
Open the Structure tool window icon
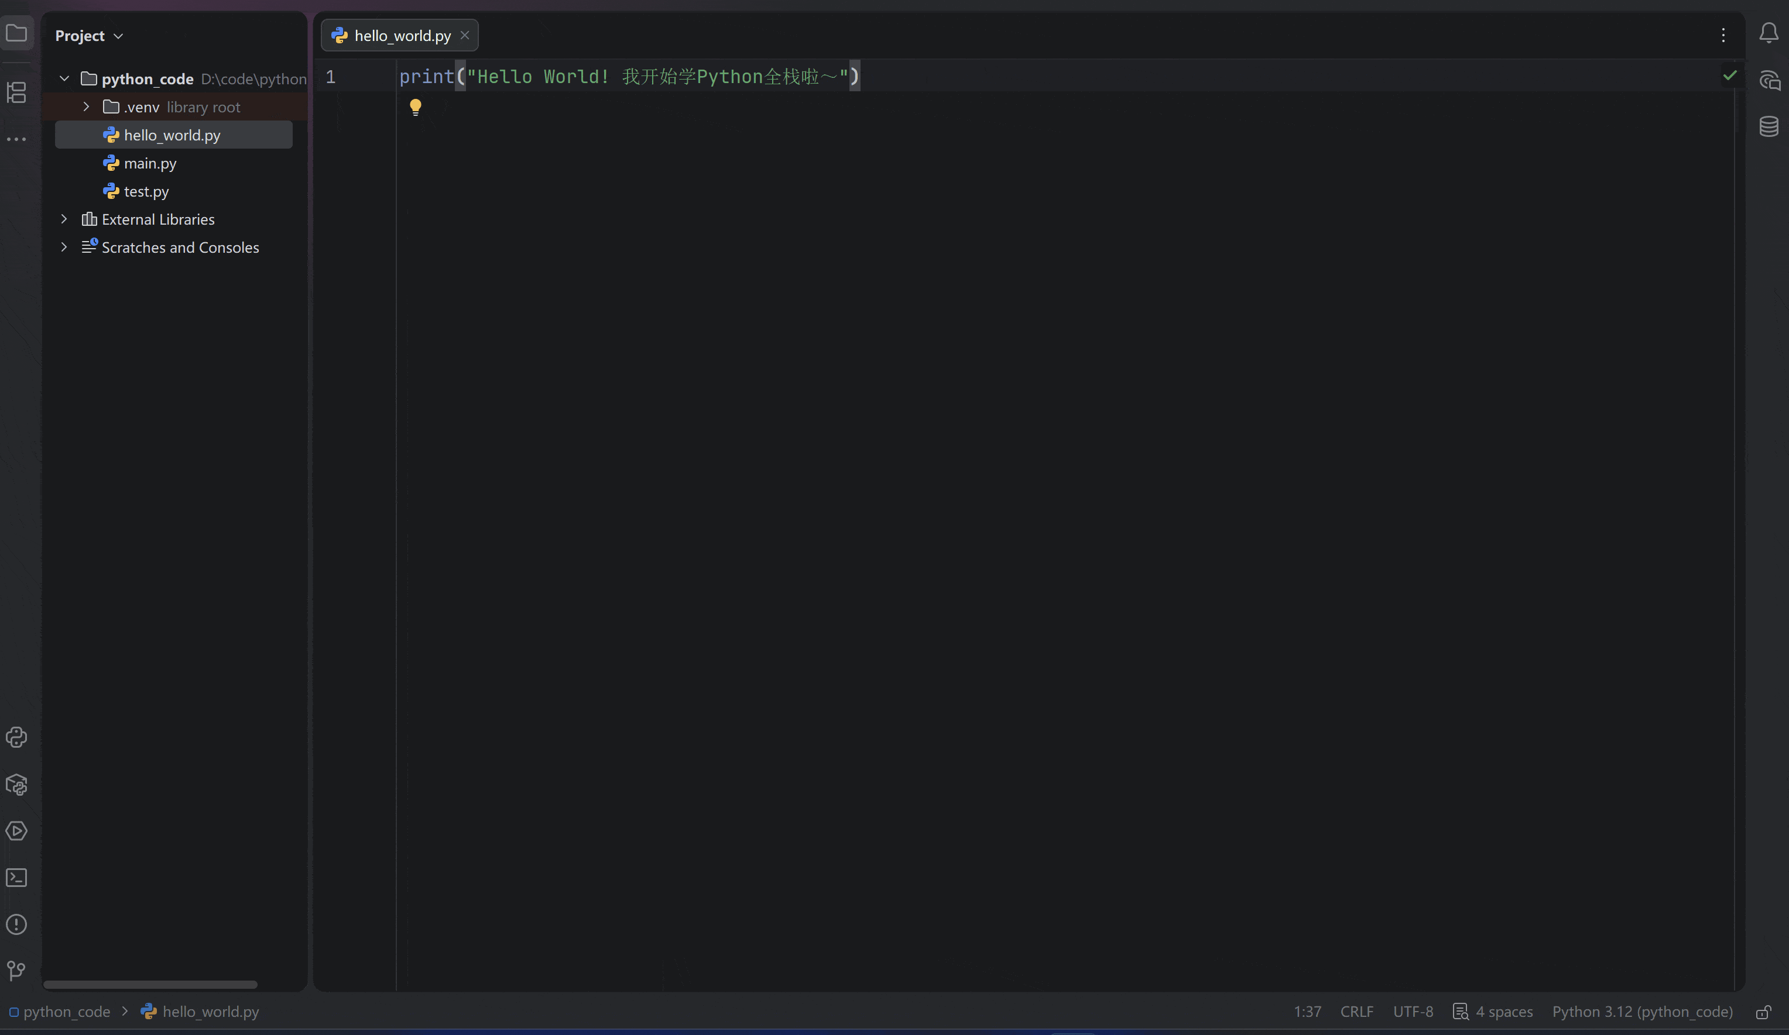pyautogui.click(x=16, y=92)
